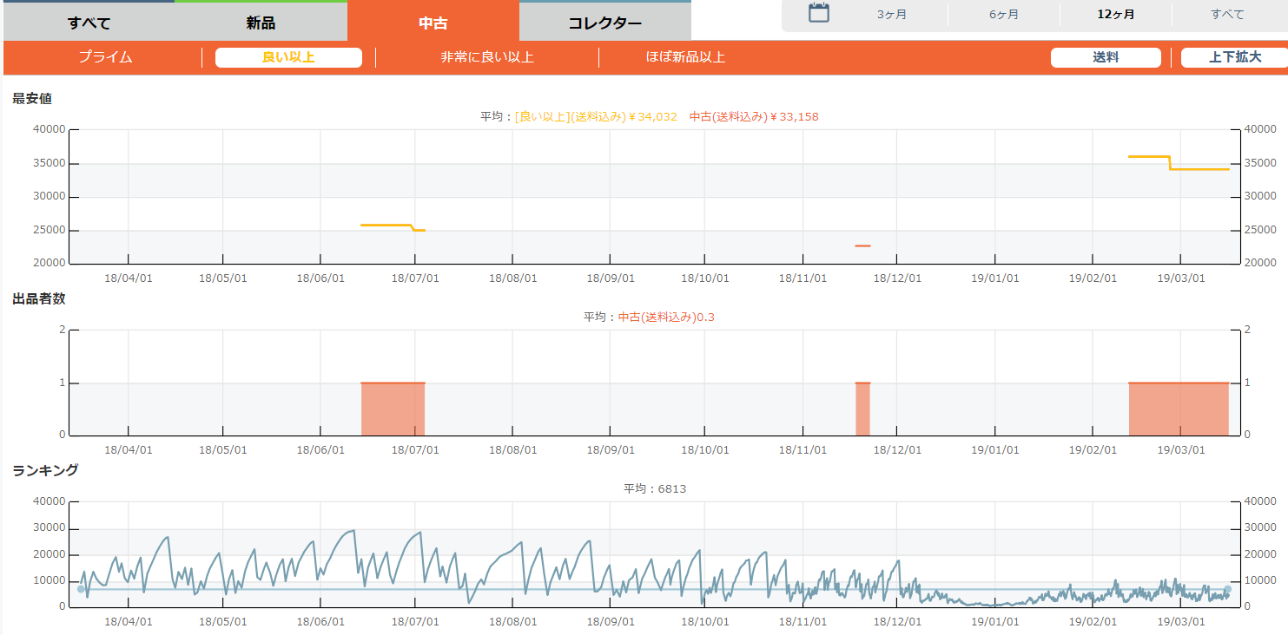Choose the 12ヶ月 time range
This screenshot has height=635, width=1288.
click(x=1116, y=15)
